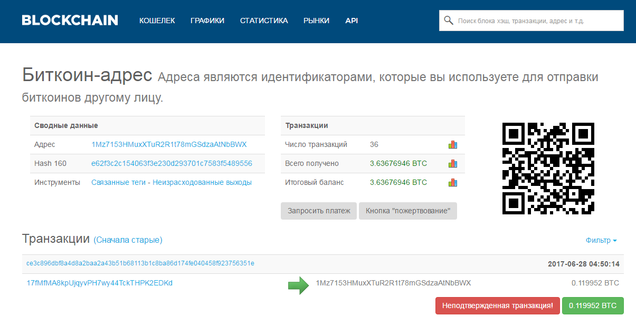Click the gray 0.119952 BTC output amount
Viewport: 636px width, 326px height.
[595, 283]
